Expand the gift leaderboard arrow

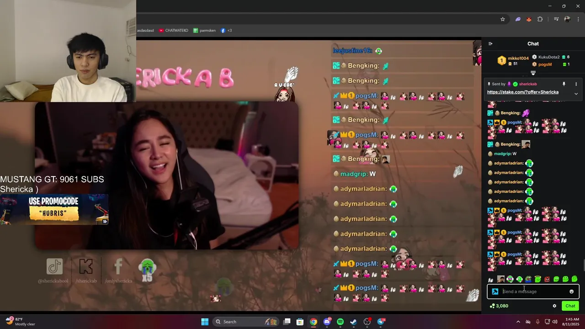point(533,73)
